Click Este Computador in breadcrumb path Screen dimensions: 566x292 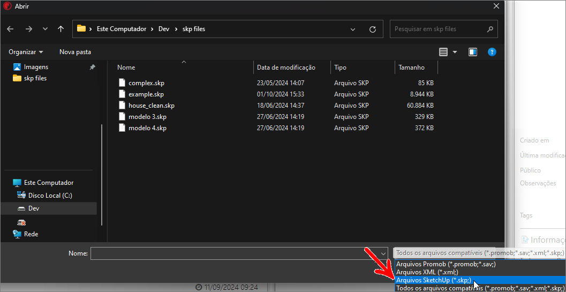(x=122, y=29)
